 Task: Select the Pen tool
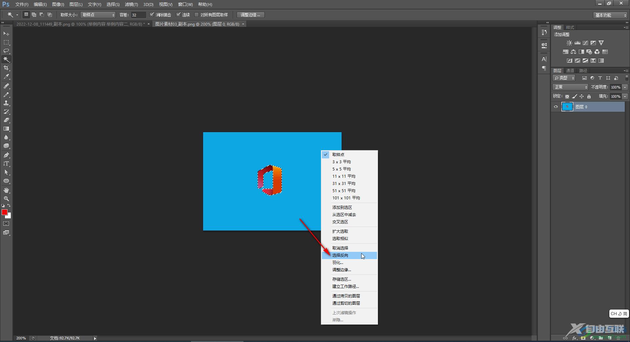(6, 155)
